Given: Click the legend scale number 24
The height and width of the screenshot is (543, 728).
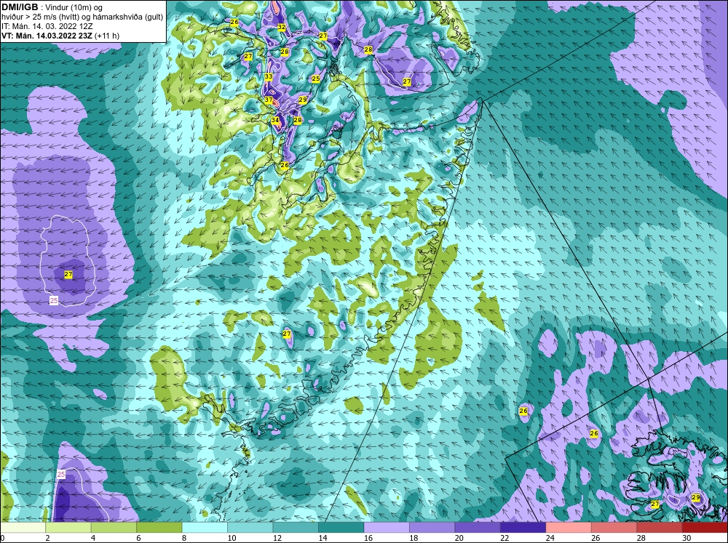Looking at the screenshot, I should pos(550,538).
